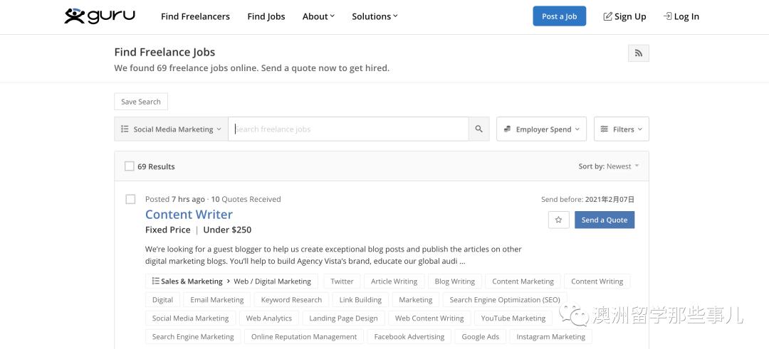
Task: Focus the search freelance jobs field
Action: pos(349,129)
